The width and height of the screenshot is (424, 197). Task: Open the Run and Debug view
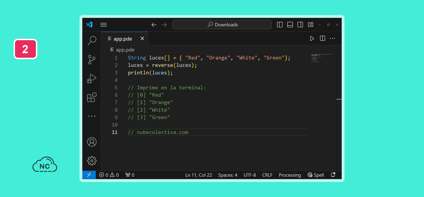(x=92, y=78)
